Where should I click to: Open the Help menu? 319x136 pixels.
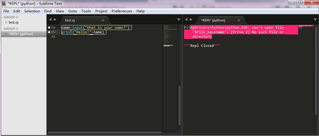[x=140, y=11]
